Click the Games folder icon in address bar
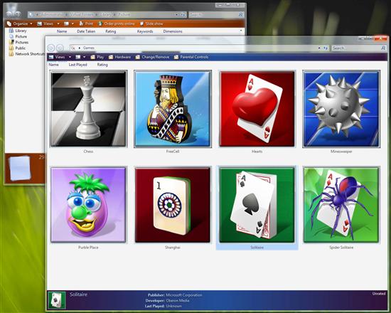The height and width of the screenshot is (313, 391). 73,48
